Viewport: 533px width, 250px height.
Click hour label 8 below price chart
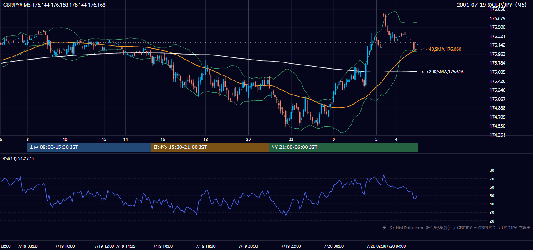(28, 139)
